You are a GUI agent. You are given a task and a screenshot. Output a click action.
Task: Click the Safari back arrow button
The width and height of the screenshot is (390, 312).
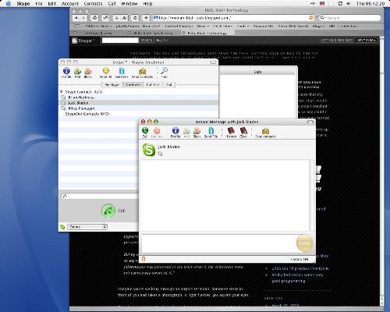coord(76,18)
